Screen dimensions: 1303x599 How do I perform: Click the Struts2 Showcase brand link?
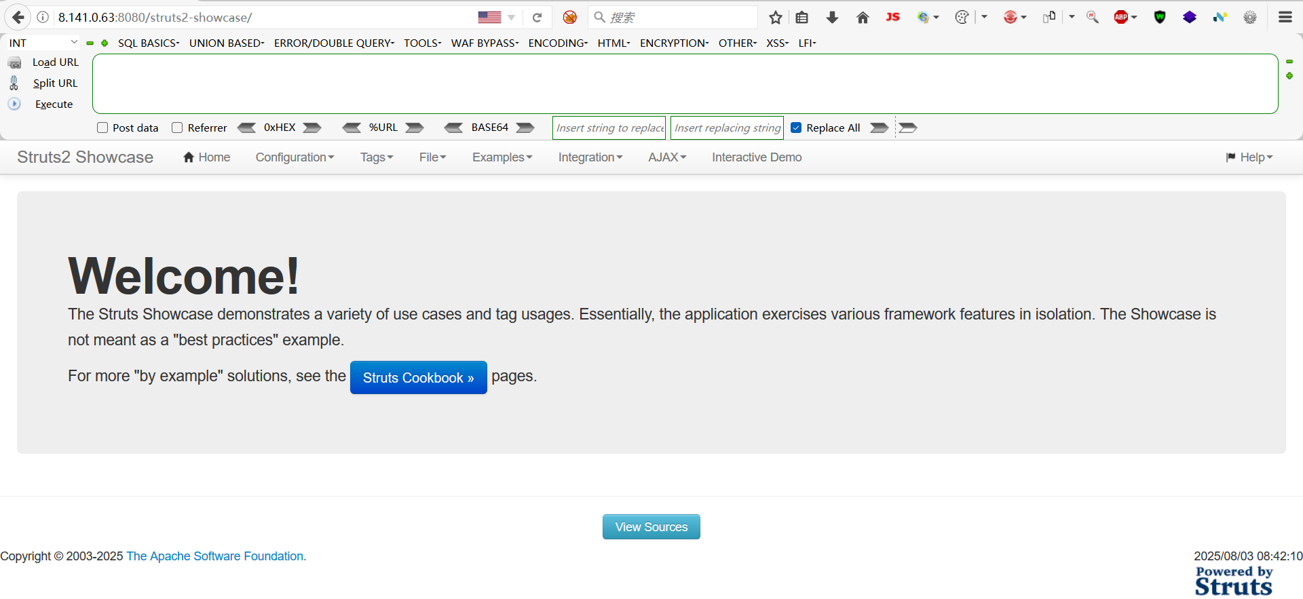click(x=85, y=157)
